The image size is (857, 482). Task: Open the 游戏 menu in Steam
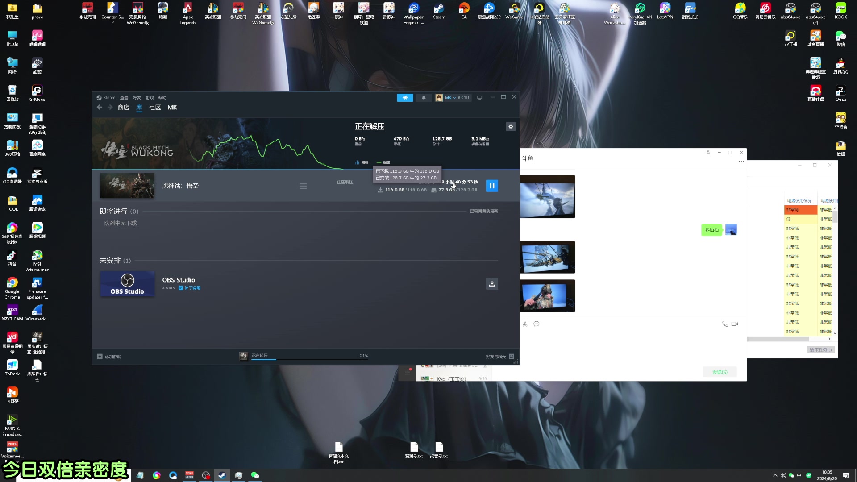pyautogui.click(x=150, y=98)
